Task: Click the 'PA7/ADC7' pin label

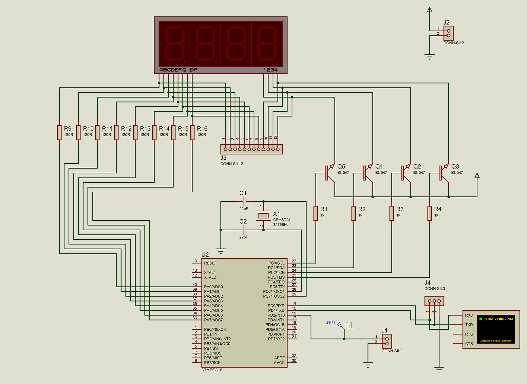Action: coord(213,320)
